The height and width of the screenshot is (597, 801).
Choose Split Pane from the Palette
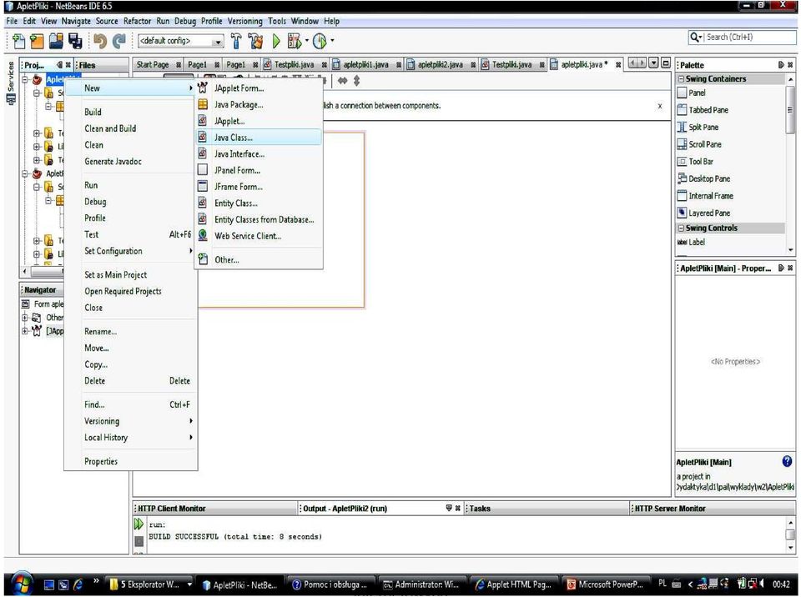[x=698, y=128]
